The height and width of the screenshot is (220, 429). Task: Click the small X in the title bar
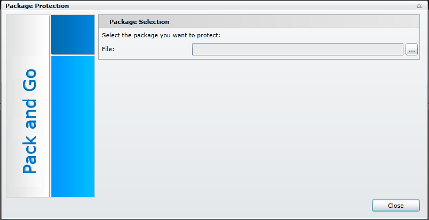pos(419,6)
